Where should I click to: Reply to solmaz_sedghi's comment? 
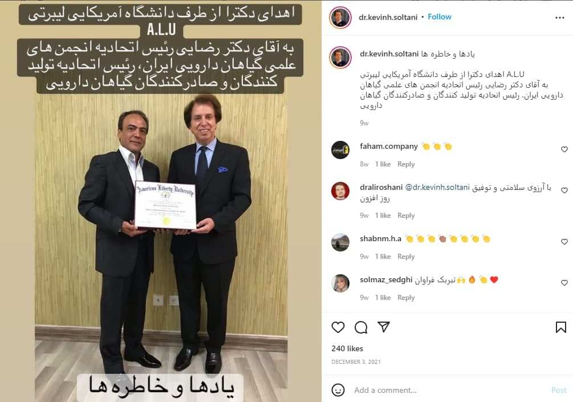click(x=406, y=298)
